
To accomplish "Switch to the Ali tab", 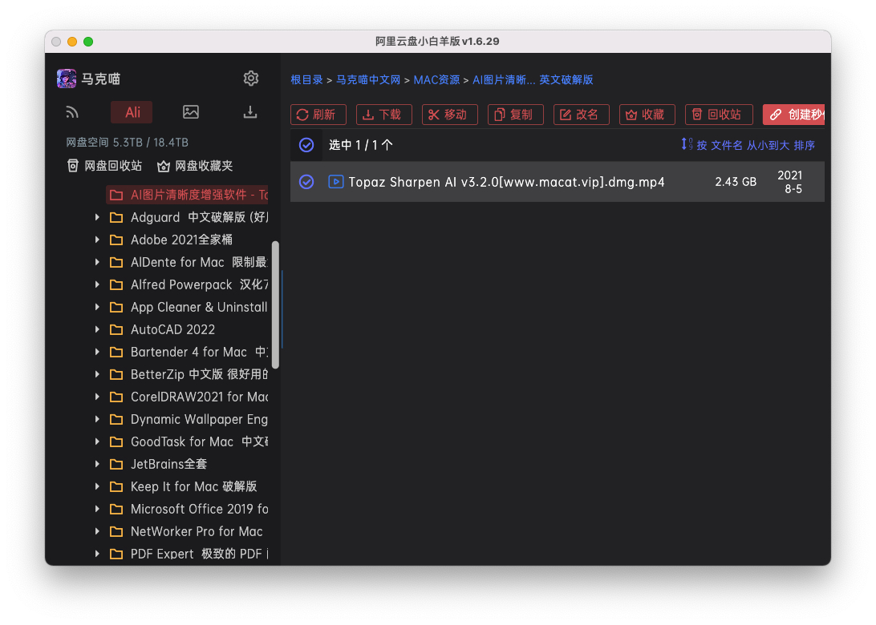I will coord(132,112).
